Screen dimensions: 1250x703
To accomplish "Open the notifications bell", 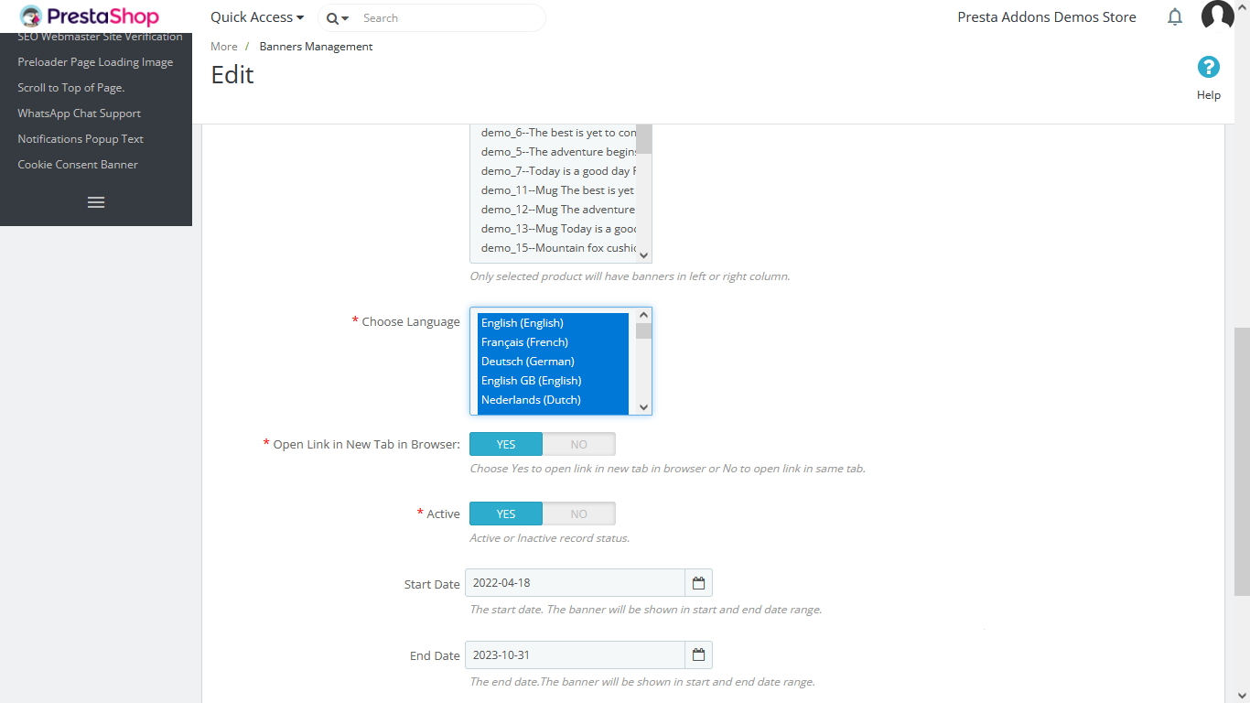I will click(x=1175, y=17).
